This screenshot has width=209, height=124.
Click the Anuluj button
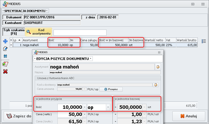pyautogui.click(x=189, y=116)
